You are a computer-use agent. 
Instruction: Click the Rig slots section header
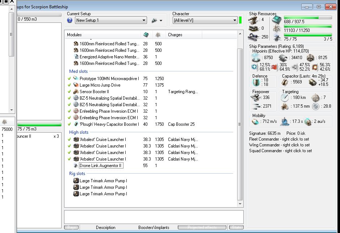[x=77, y=174]
